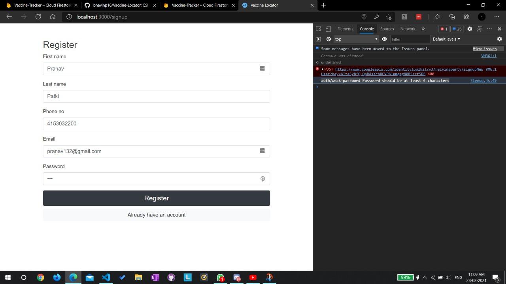
Task: Open the Sources tab
Action: (x=387, y=29)
